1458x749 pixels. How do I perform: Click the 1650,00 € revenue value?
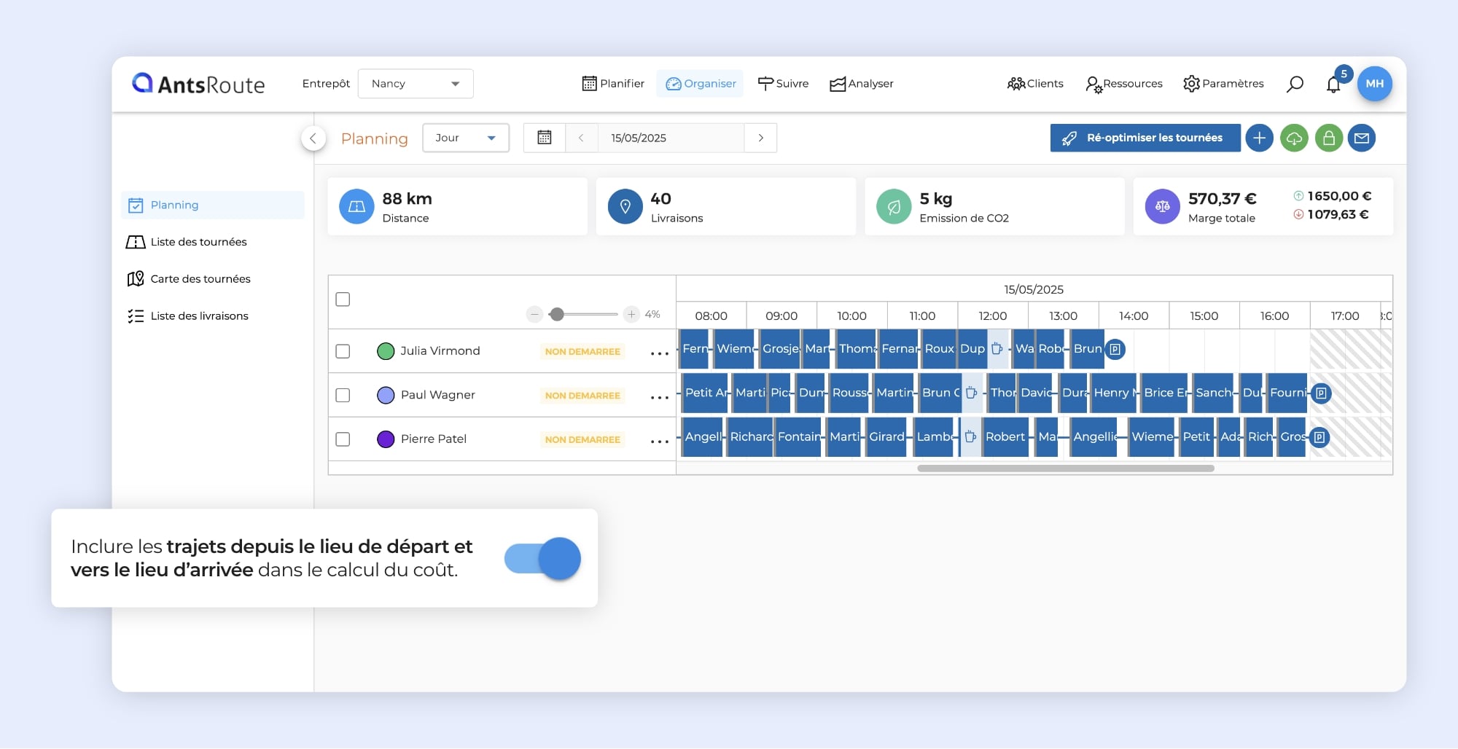point(1339,196)
